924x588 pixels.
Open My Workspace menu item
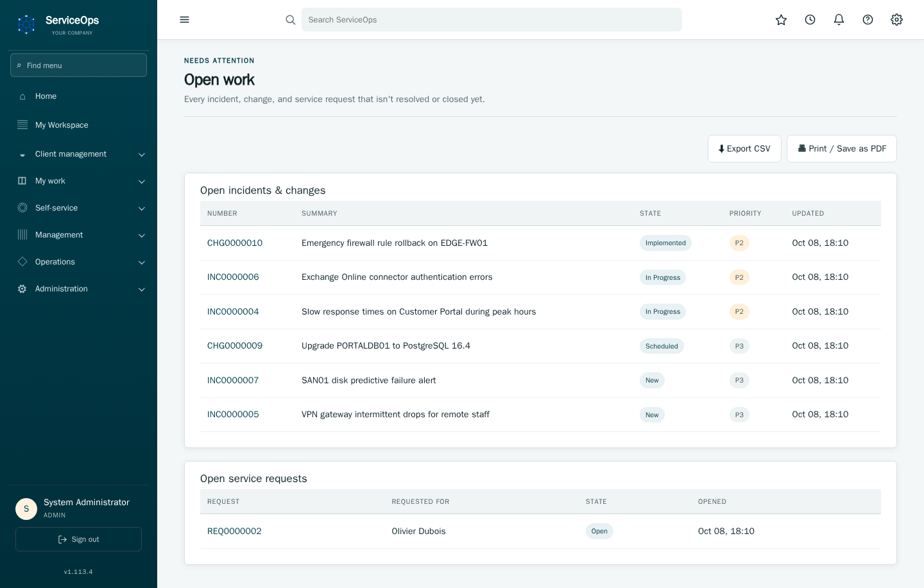coord(78,125)
